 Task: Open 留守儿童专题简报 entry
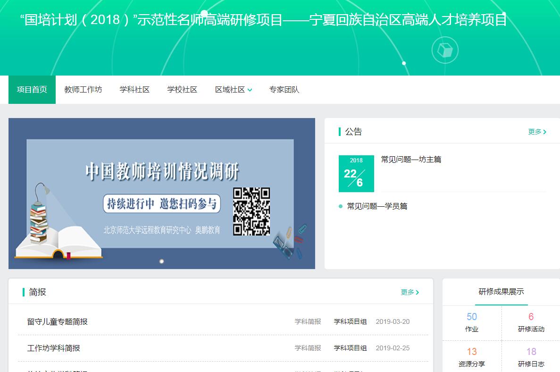pos(58,321)
